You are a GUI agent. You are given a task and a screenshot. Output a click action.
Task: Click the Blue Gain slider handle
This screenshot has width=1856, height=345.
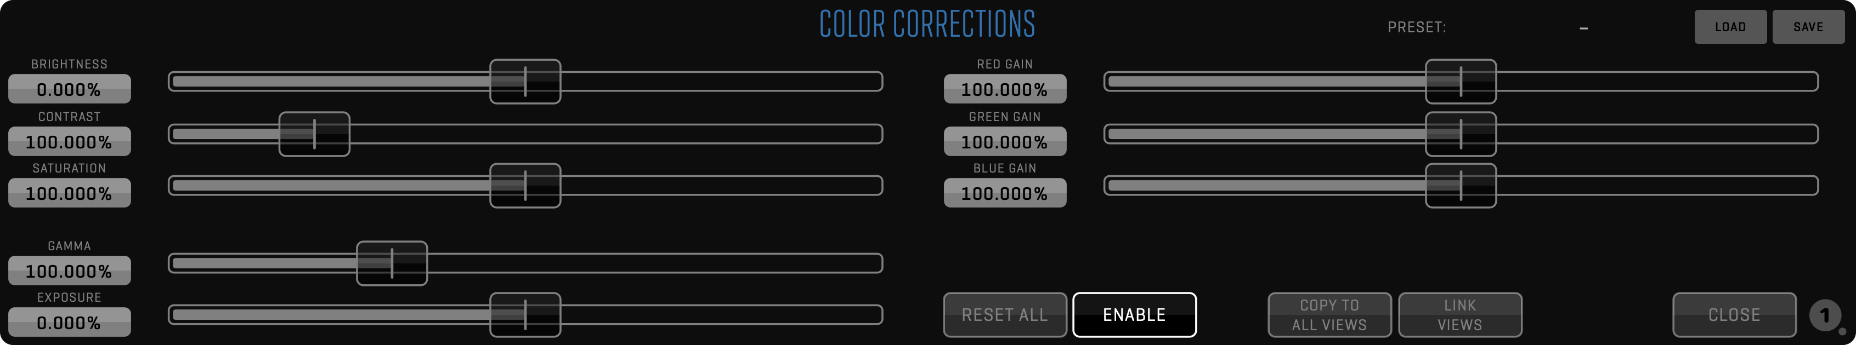point(1461,186)
